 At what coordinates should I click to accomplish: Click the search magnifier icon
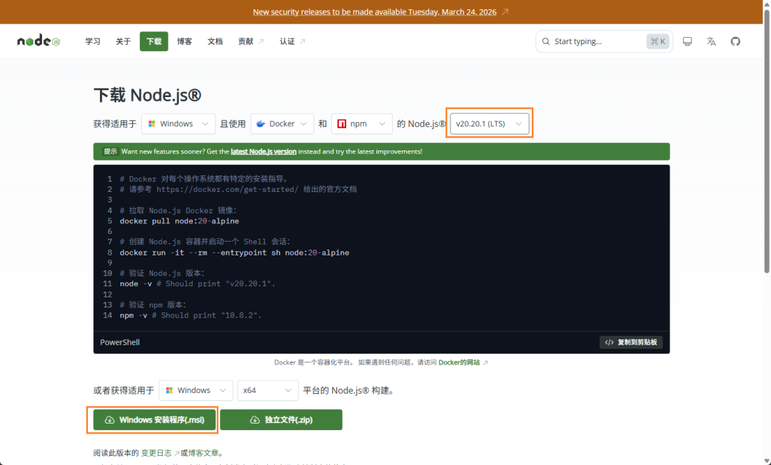(545, 41)
